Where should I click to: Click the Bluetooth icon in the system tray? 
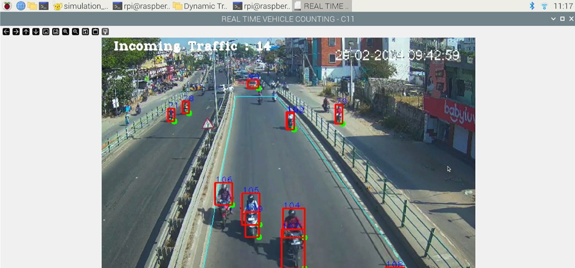coord(532,6)
